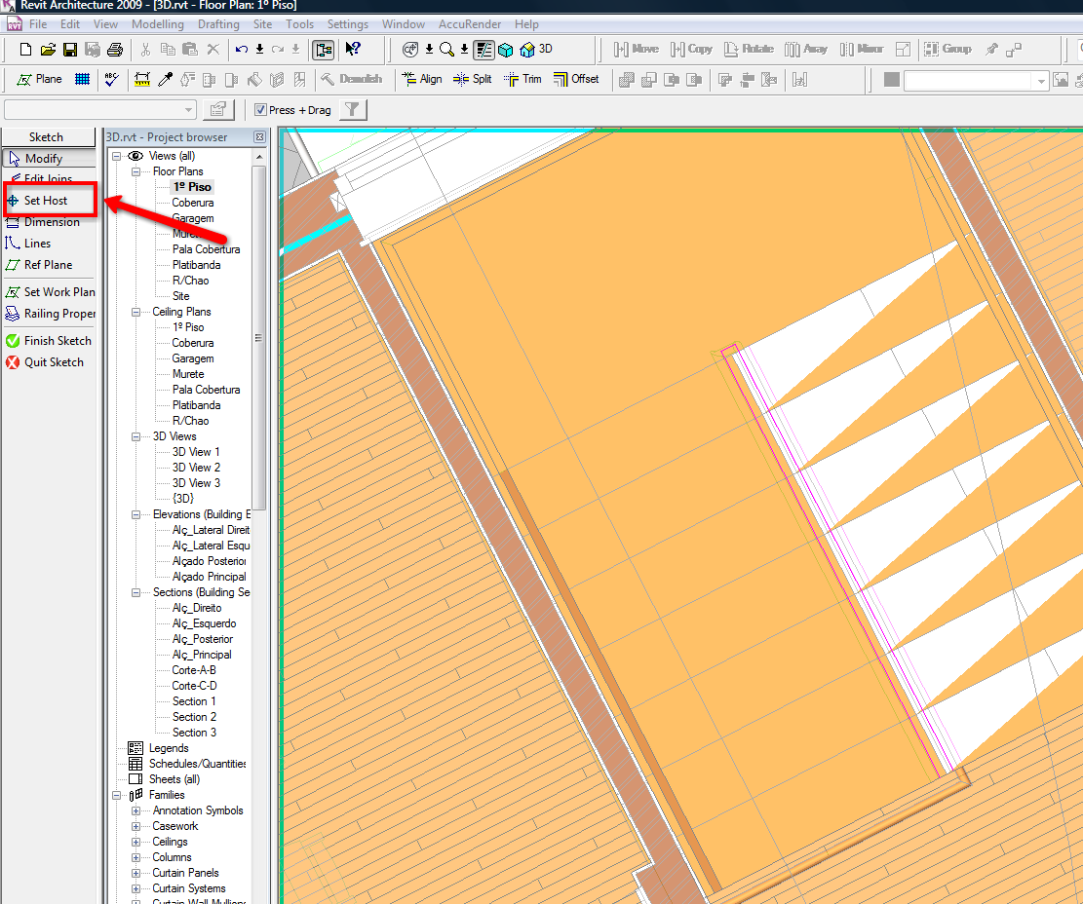This screenshot has width=1083, height=904.
Task: Click the Spelling check ABC icon
Action: coord(111,80)
